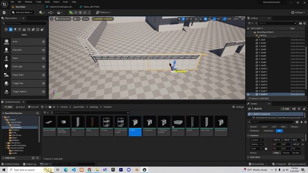
Task: Open the viewport Show menu
Action: [86, 19]
